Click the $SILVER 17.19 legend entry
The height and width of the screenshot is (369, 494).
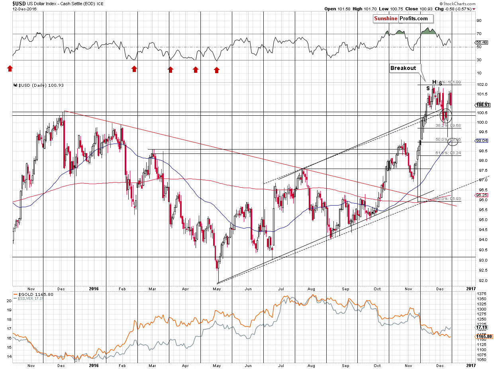[29, 299]
